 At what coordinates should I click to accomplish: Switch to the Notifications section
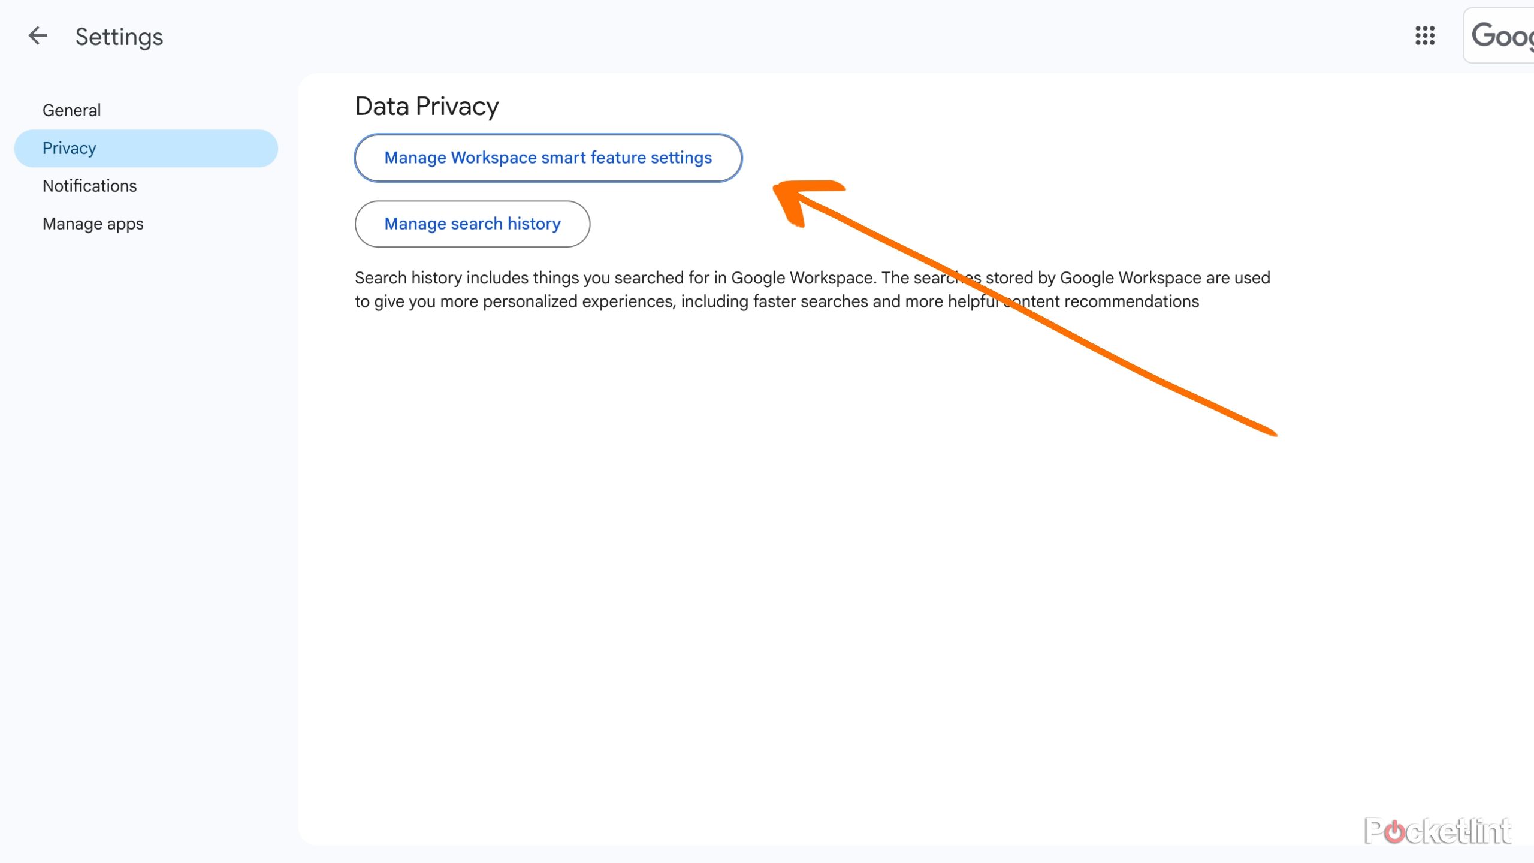click(x=89, y=186)
